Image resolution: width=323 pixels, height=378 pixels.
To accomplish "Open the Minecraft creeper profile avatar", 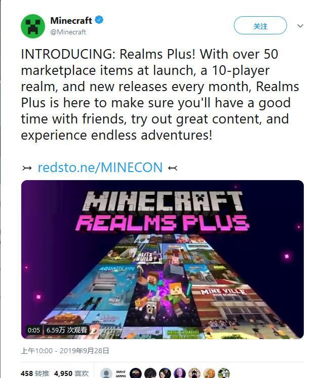I will tap(33, 26).
